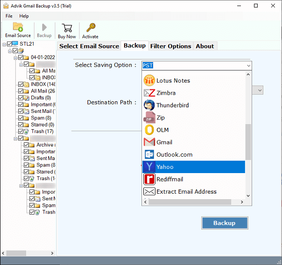
Task: Uncheck the STL21 root checkbox
Action: pyautogui.click(x=9, y=44)
